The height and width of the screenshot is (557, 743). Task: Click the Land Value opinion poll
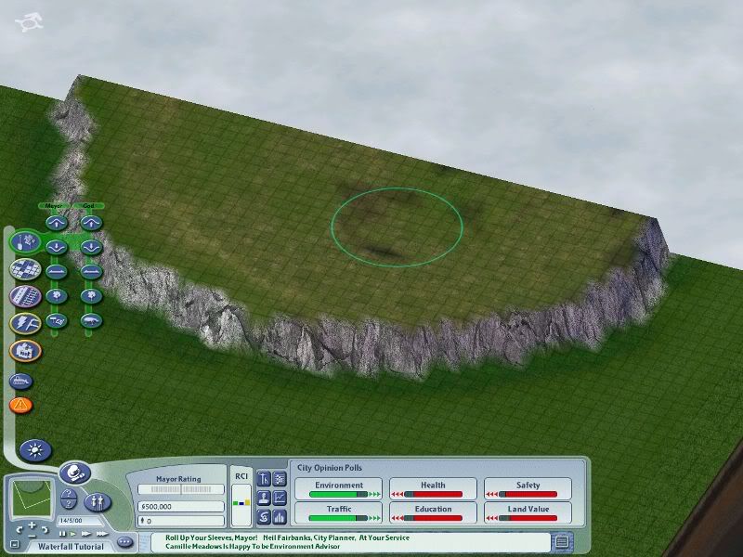click(x=528, y=512)
